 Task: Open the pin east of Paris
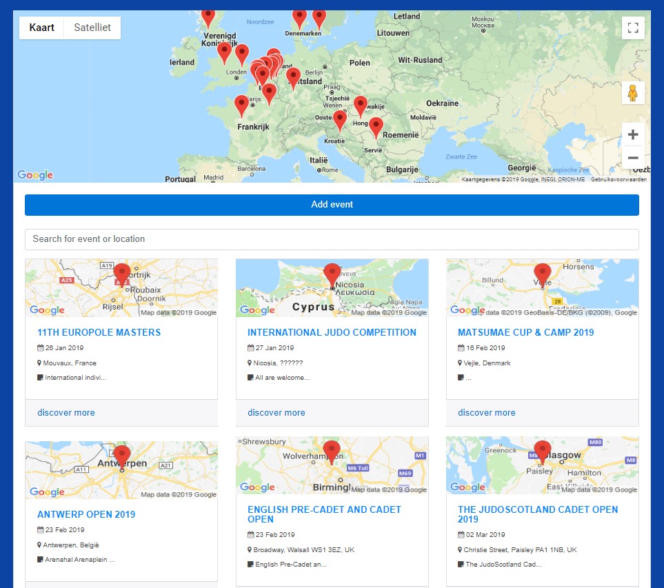(270, 94)
